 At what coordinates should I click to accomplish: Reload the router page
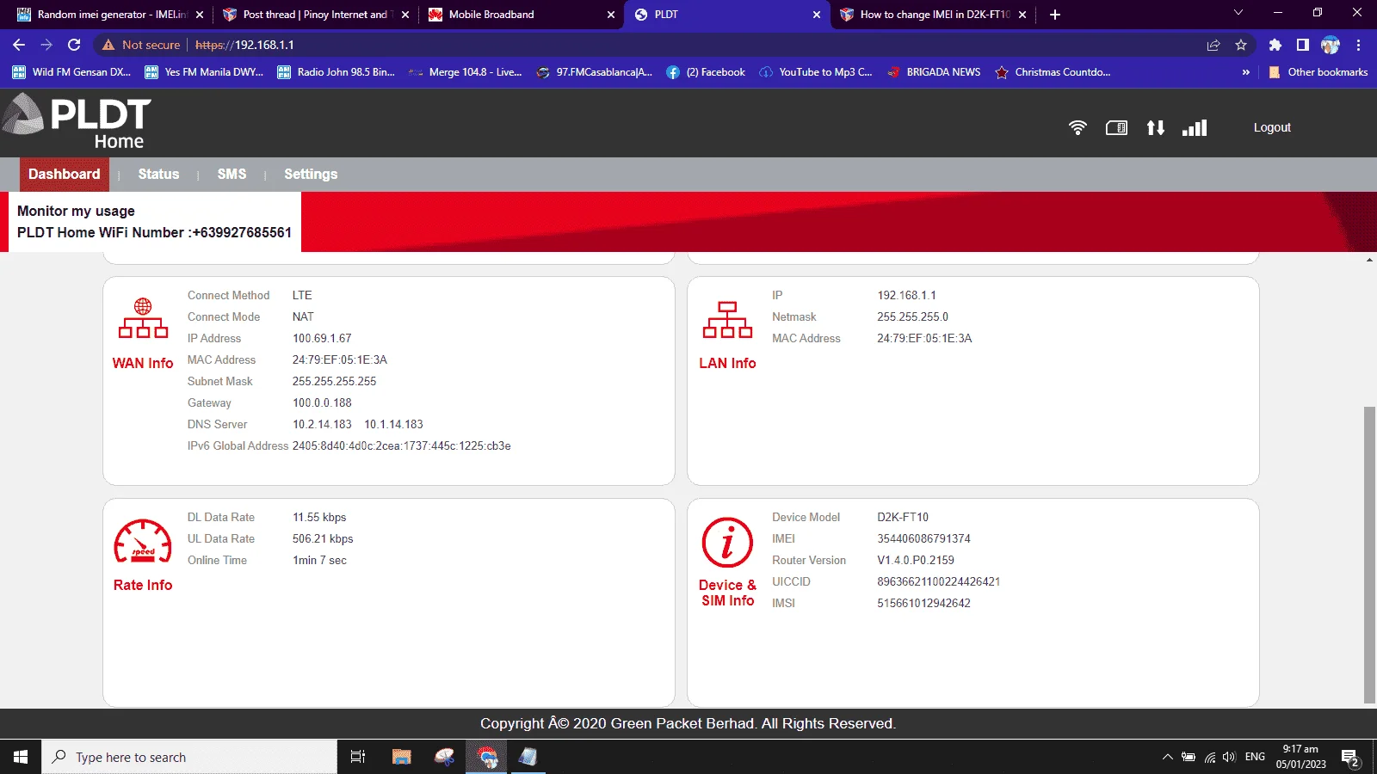[x=74, y=45]
